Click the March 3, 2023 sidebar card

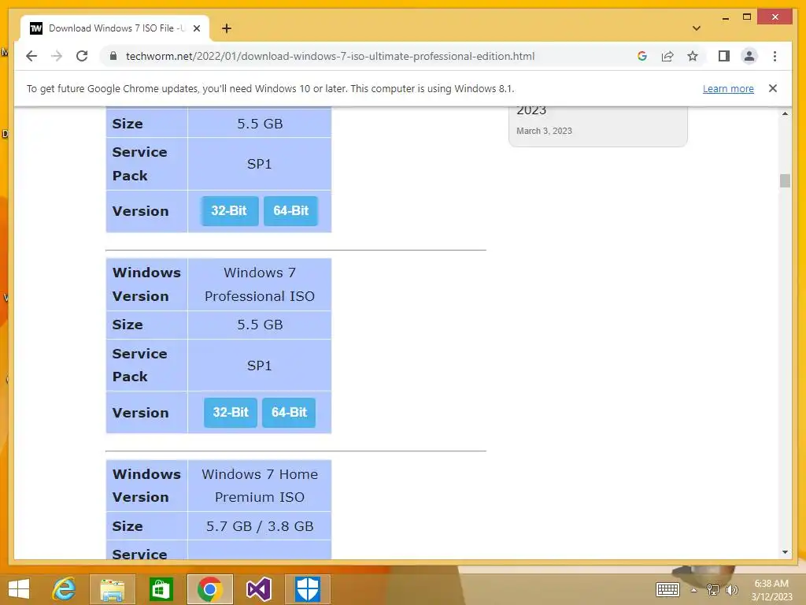click(x=598, y=126)
